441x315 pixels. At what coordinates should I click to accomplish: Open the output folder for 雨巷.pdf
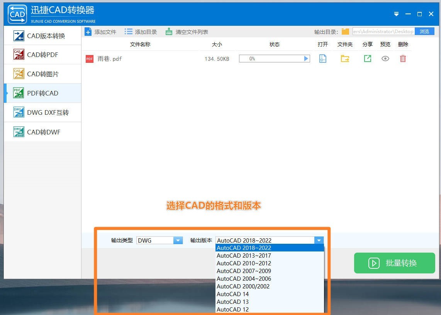[345, 59]
